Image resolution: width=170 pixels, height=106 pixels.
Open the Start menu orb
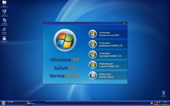[3, 103]
